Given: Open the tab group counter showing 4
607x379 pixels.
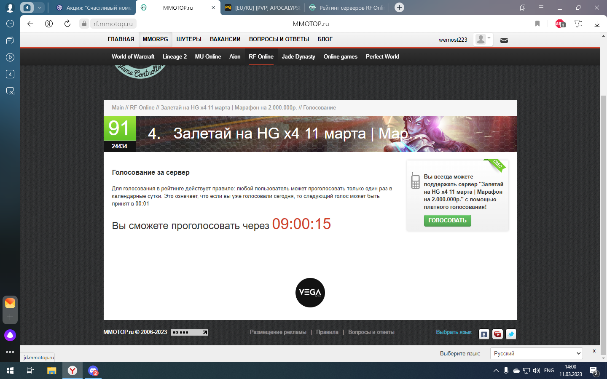Looking at the screenshot, I should [x=27, y=8].
